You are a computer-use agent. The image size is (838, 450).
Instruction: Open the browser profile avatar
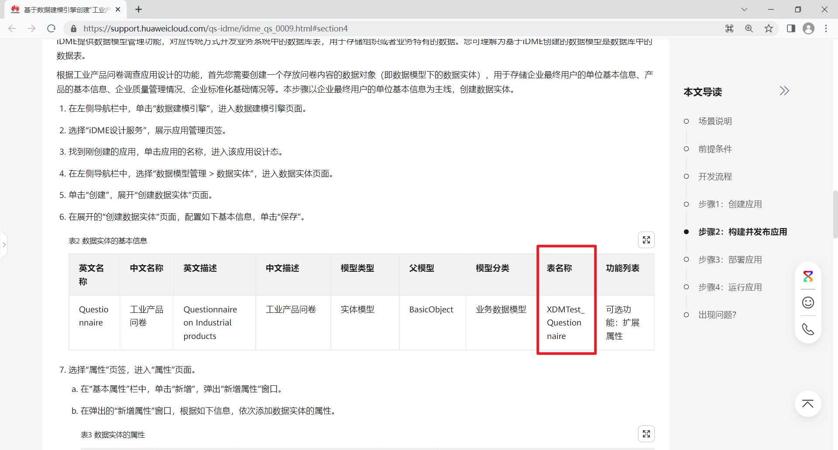point(809,28)
